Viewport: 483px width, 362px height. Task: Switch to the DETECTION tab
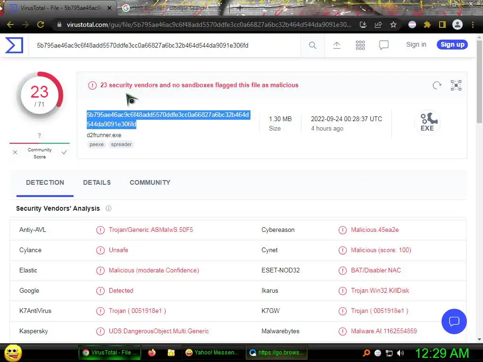coord(45,182)
